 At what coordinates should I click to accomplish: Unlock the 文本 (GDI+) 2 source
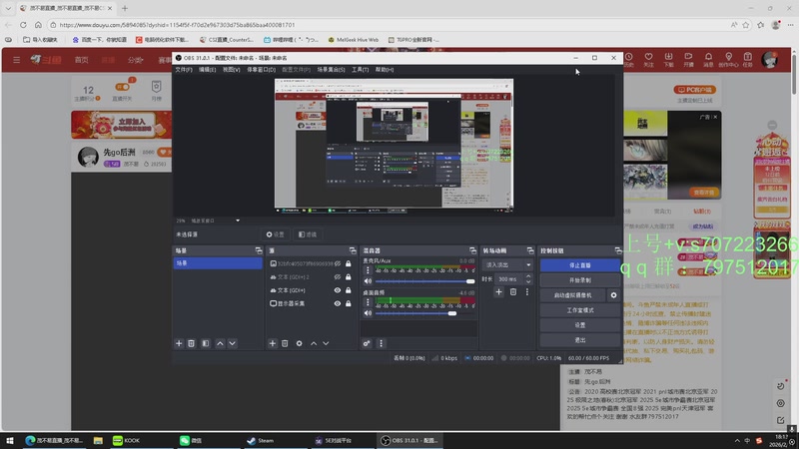348,277
